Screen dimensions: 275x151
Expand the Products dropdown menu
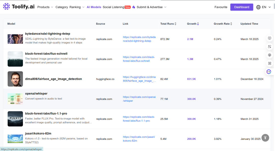(45, 7)
